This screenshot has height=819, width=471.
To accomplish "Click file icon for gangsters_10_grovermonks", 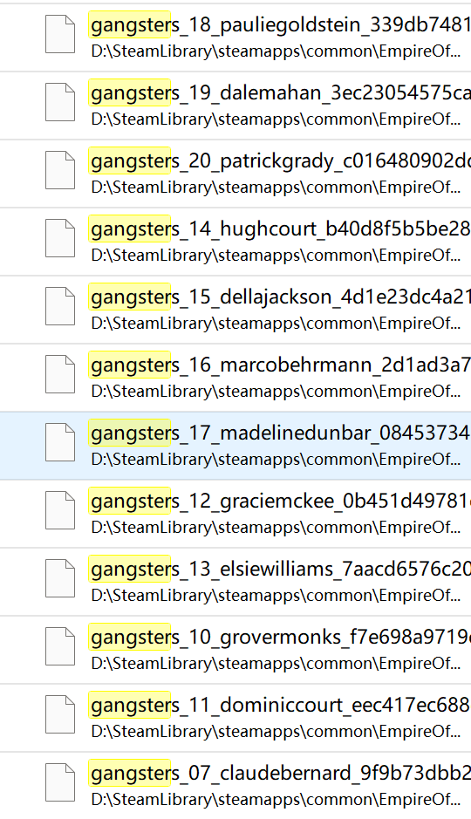I will pos(60,646).
